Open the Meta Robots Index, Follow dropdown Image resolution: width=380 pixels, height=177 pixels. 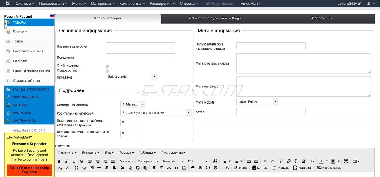(x=257, y=102)
